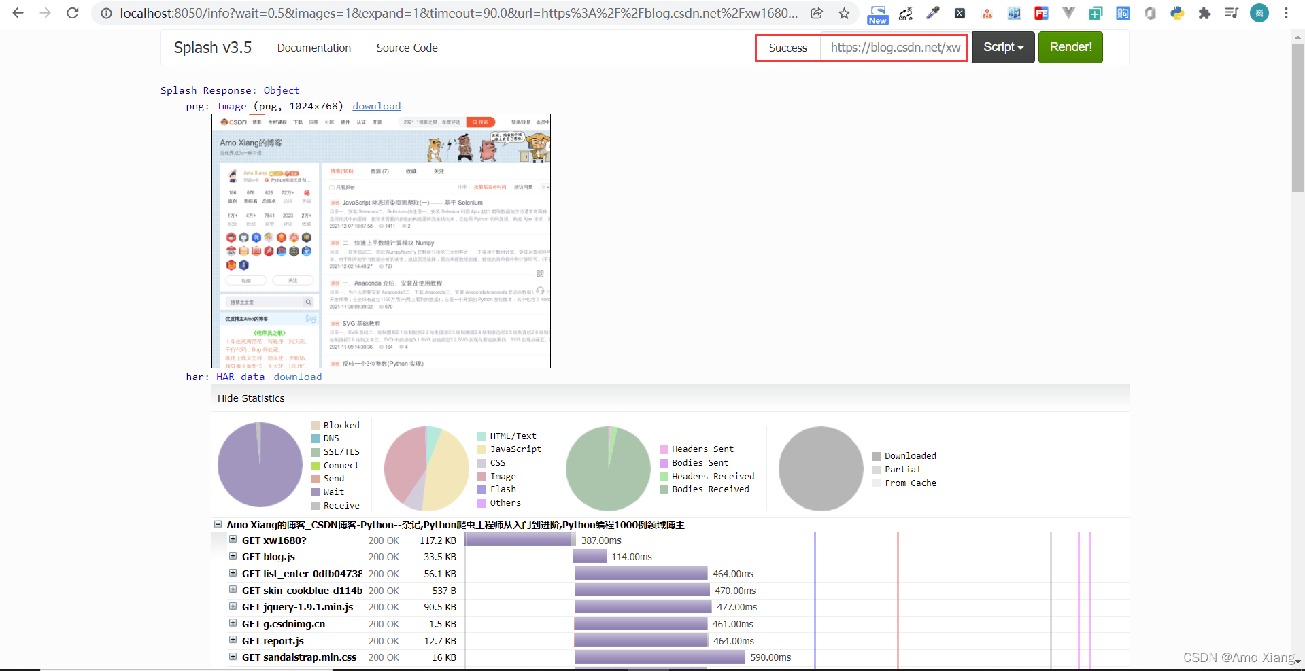Open the Office extension icon
Image resolution: width=1305 pixels, height=671 pixels.
click(1150, 13)
